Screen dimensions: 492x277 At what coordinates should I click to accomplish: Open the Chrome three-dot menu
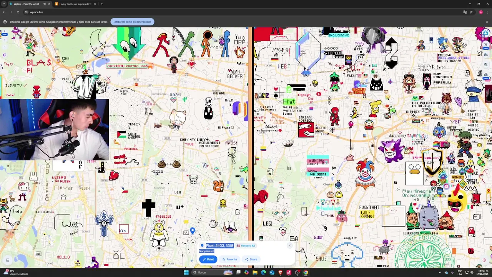487,12
